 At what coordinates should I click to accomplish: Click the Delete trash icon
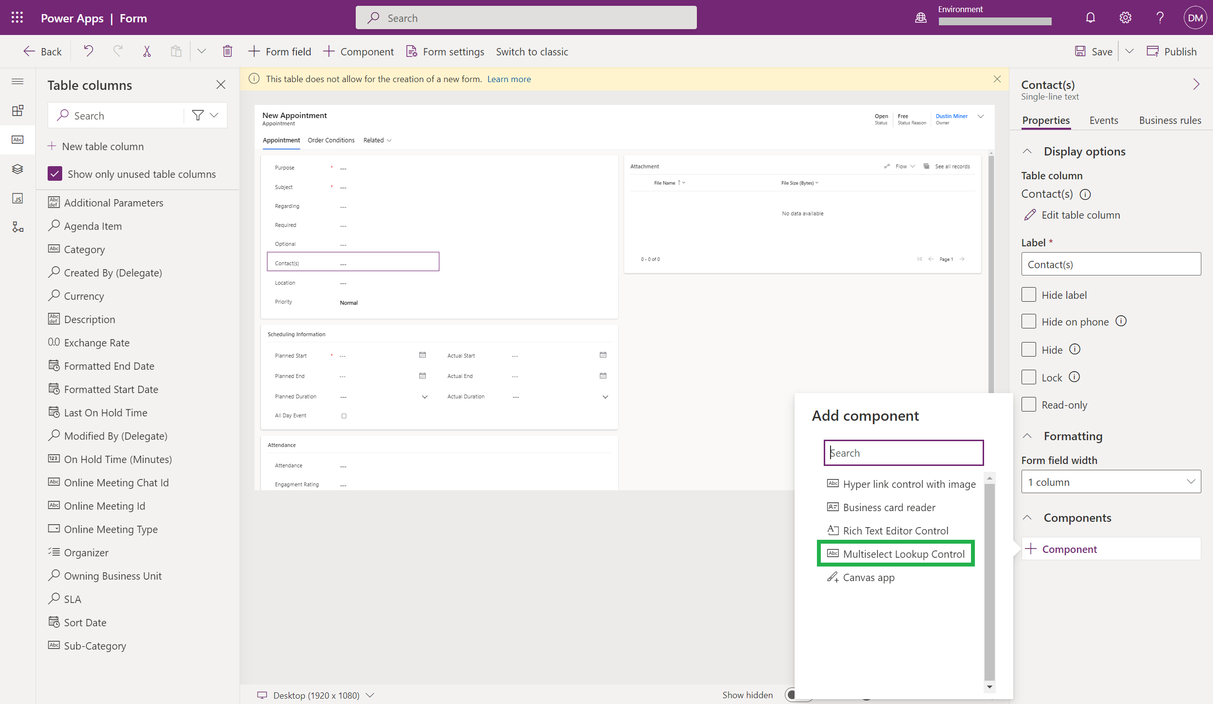(x=227, y=51)
